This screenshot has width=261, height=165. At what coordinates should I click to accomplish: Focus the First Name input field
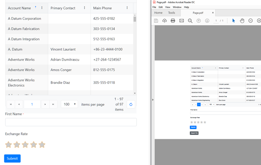click(71, 122)
